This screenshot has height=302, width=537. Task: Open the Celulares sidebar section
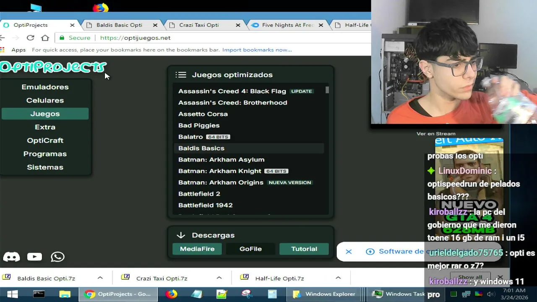[45, 100]
